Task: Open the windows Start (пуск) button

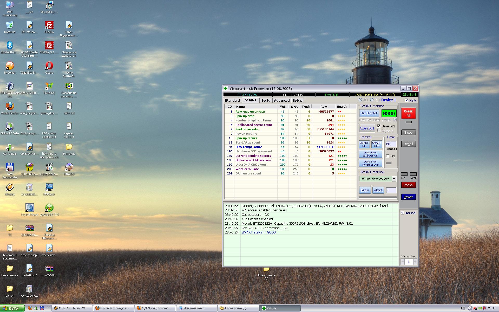Action: tap(12, 308)
